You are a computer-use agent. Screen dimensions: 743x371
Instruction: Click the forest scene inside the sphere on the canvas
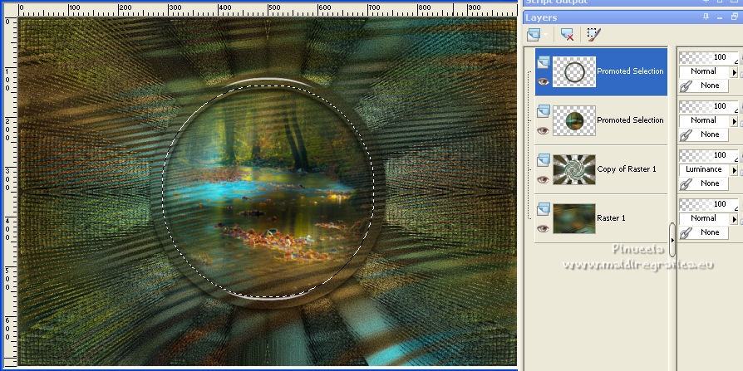(268, 192)
